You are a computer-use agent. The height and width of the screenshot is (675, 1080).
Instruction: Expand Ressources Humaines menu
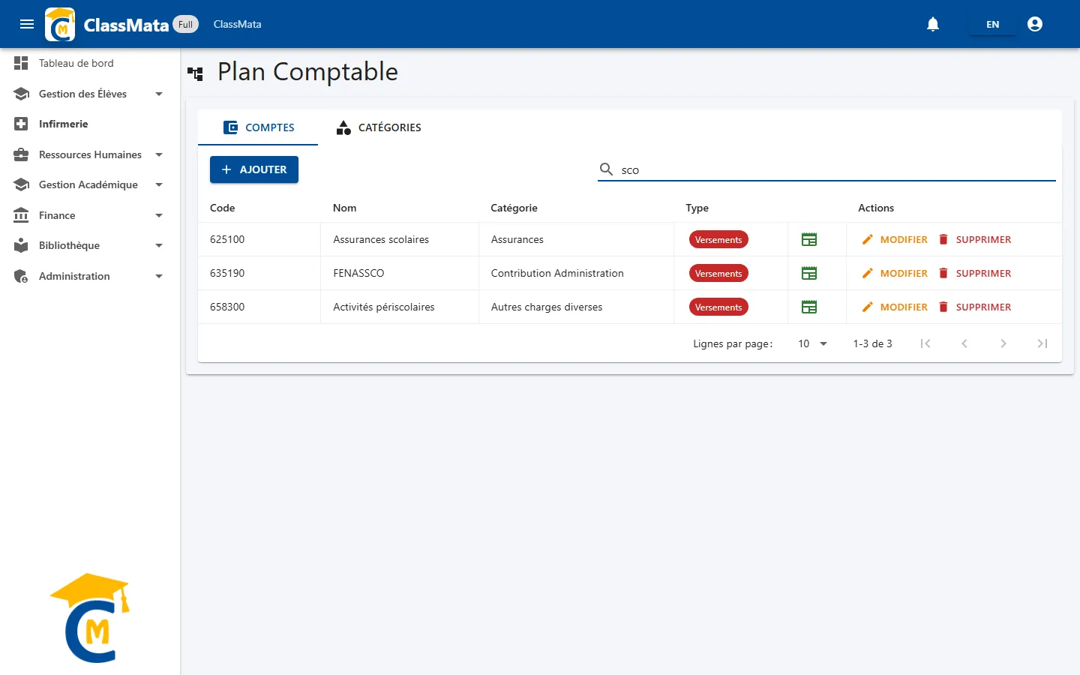point(90,154)
